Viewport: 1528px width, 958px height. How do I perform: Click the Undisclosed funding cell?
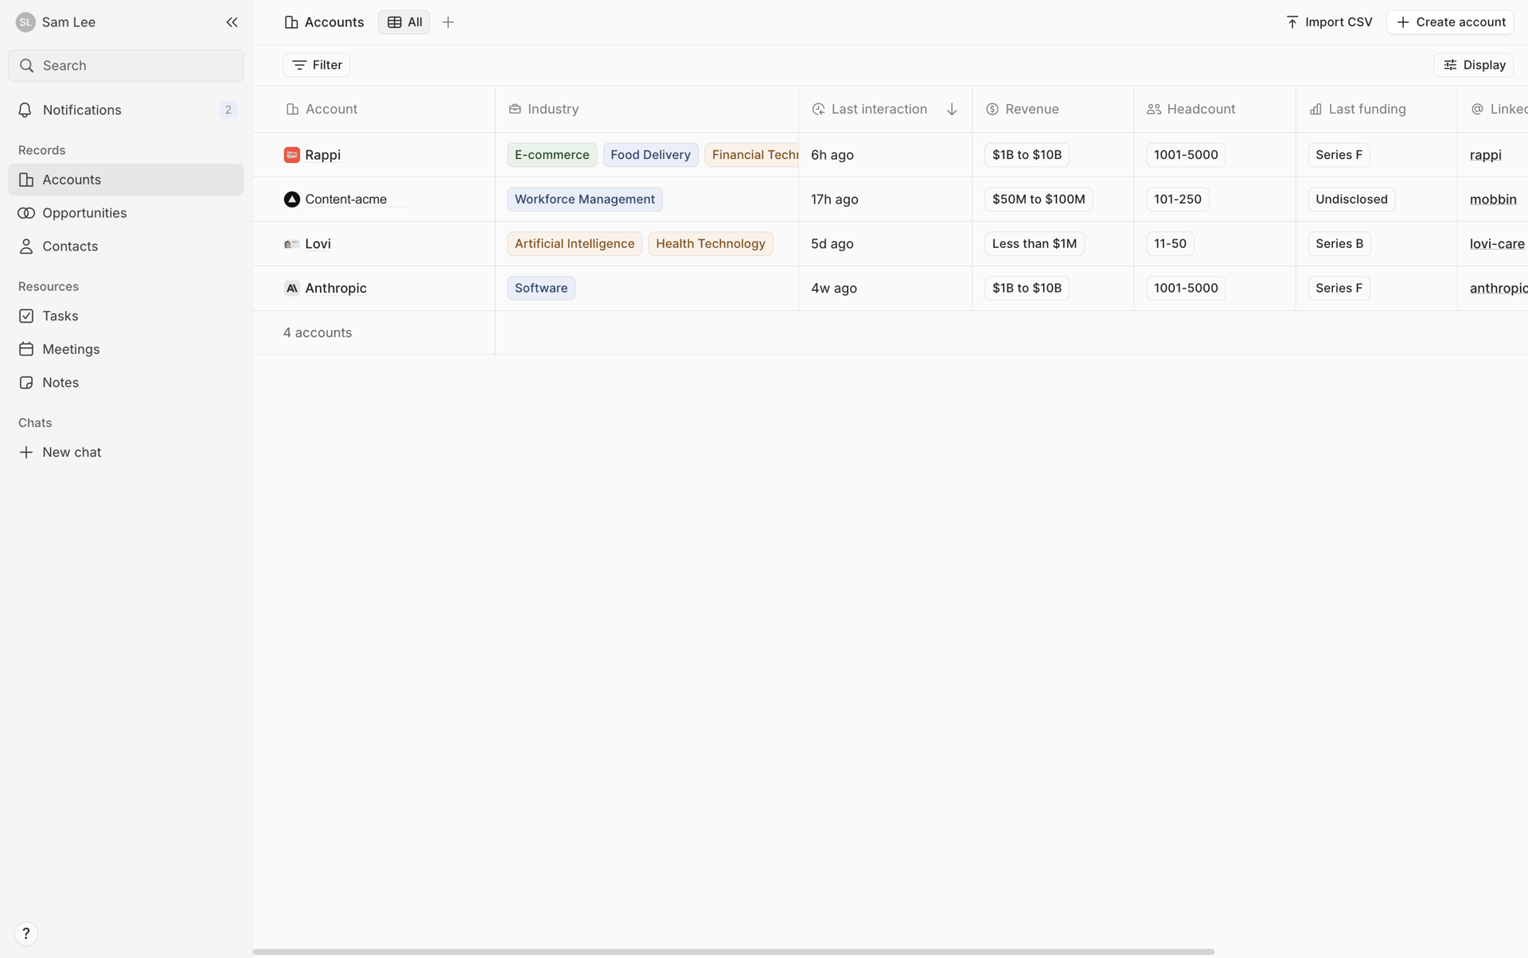(x=1351, y=200)
